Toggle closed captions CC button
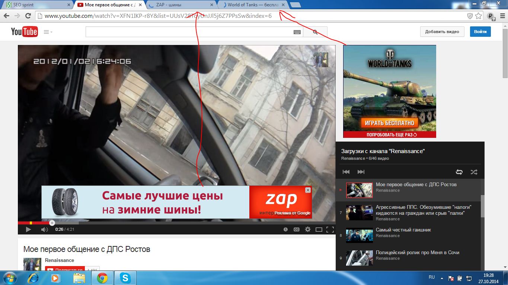This screenshot has width=508, height=285. 297,230
